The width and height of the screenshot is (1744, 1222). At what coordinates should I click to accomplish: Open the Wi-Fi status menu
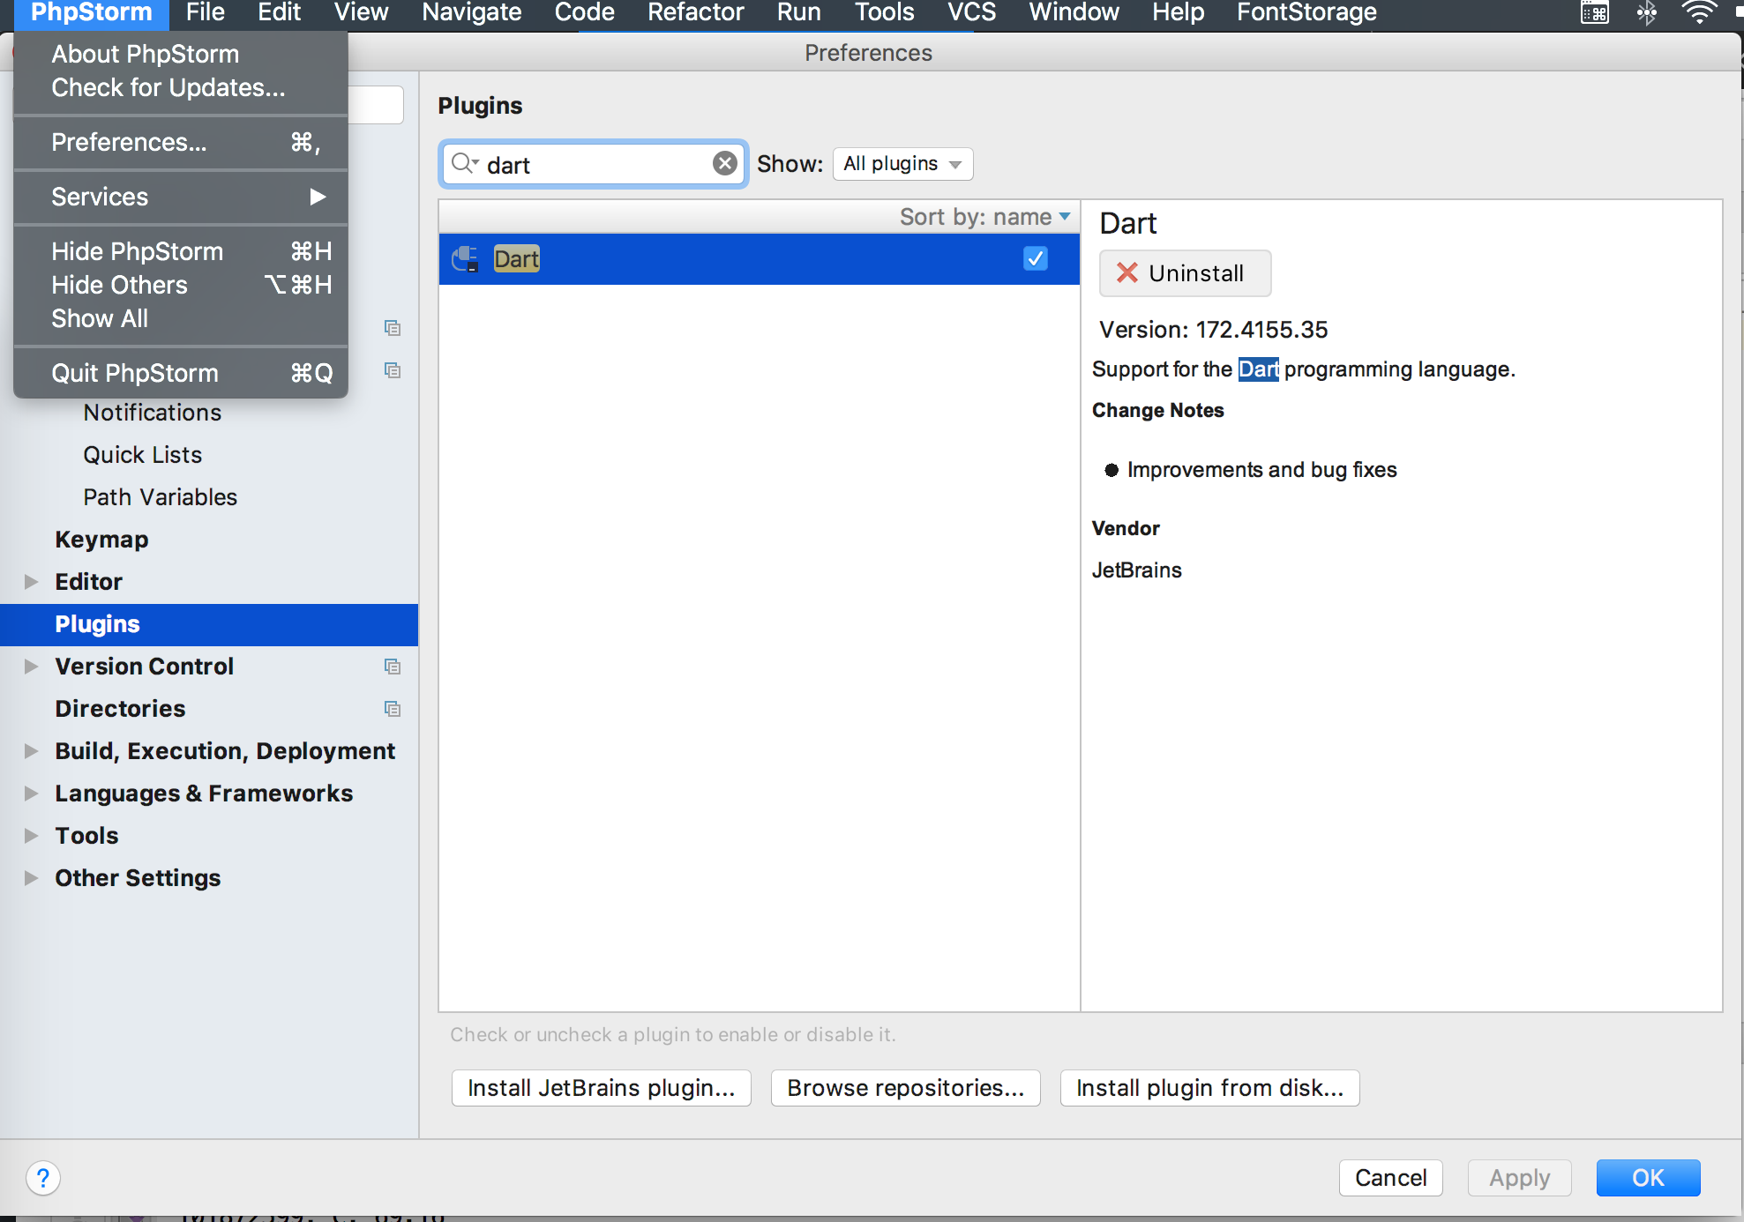(x=1698, y=12)
